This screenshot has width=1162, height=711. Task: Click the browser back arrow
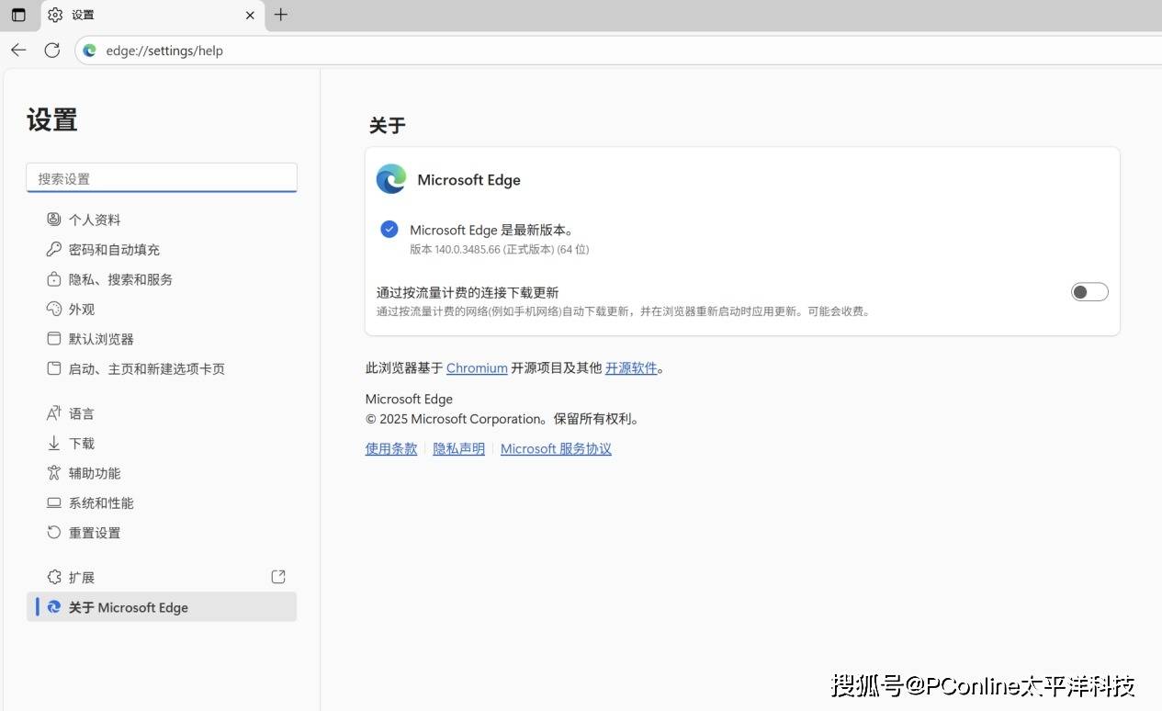click(18, 51)
